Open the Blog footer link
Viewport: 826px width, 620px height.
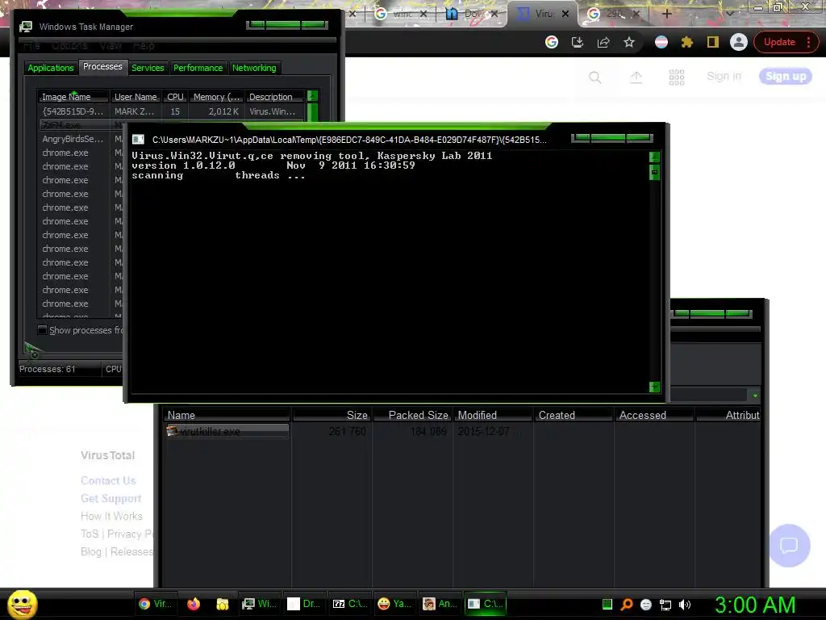[x=90, y=551]
